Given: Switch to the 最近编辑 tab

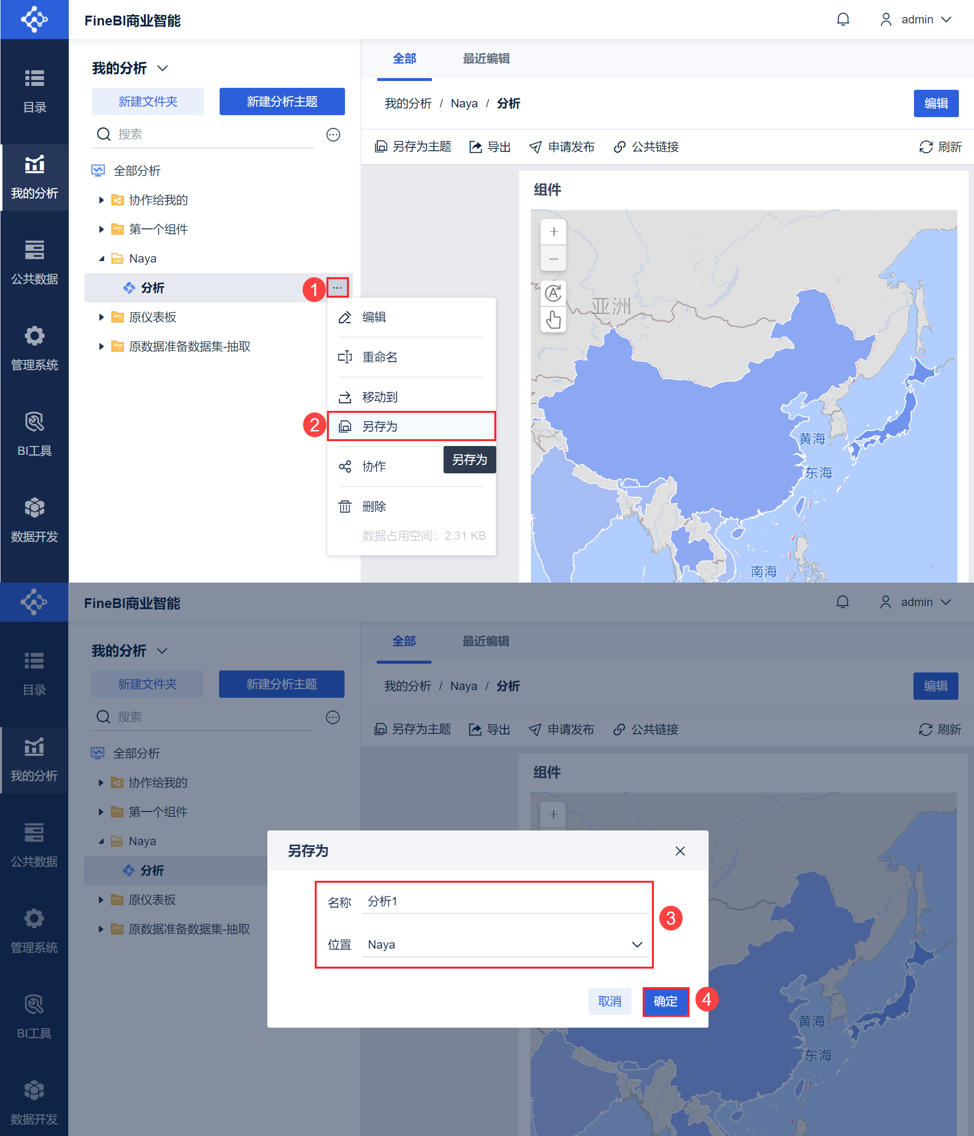Looking at the screenshot, I should click(486, 59).
